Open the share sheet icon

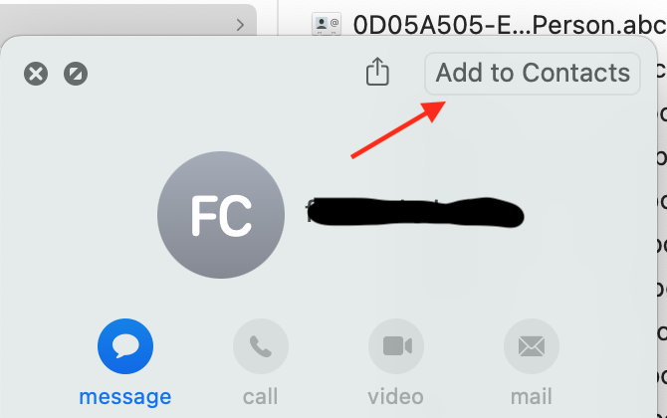377,72
